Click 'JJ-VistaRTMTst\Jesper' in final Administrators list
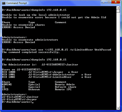The height and width of the screenshot is (112, 122). pyautogui.click(x=19, y=99)
